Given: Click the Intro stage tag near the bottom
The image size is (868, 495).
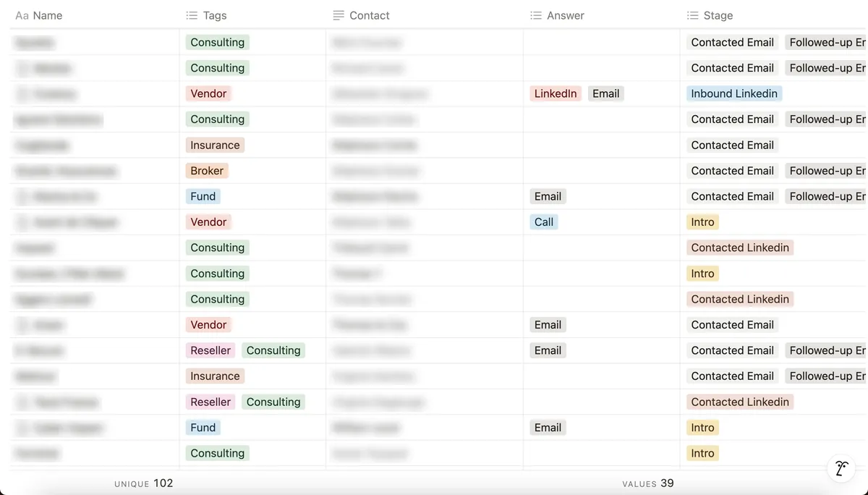Looking at the screenshot, I should tap(702, 452).
